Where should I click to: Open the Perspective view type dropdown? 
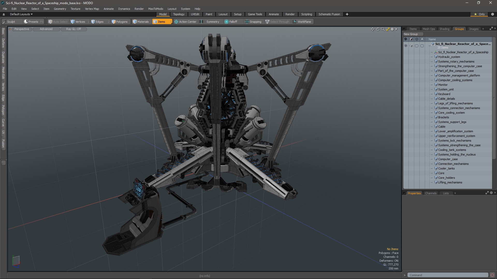pyautogui.click(x=22, y=29)
